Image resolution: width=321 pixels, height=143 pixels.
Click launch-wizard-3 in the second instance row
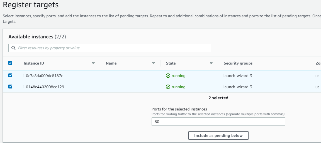coord(238,87)
